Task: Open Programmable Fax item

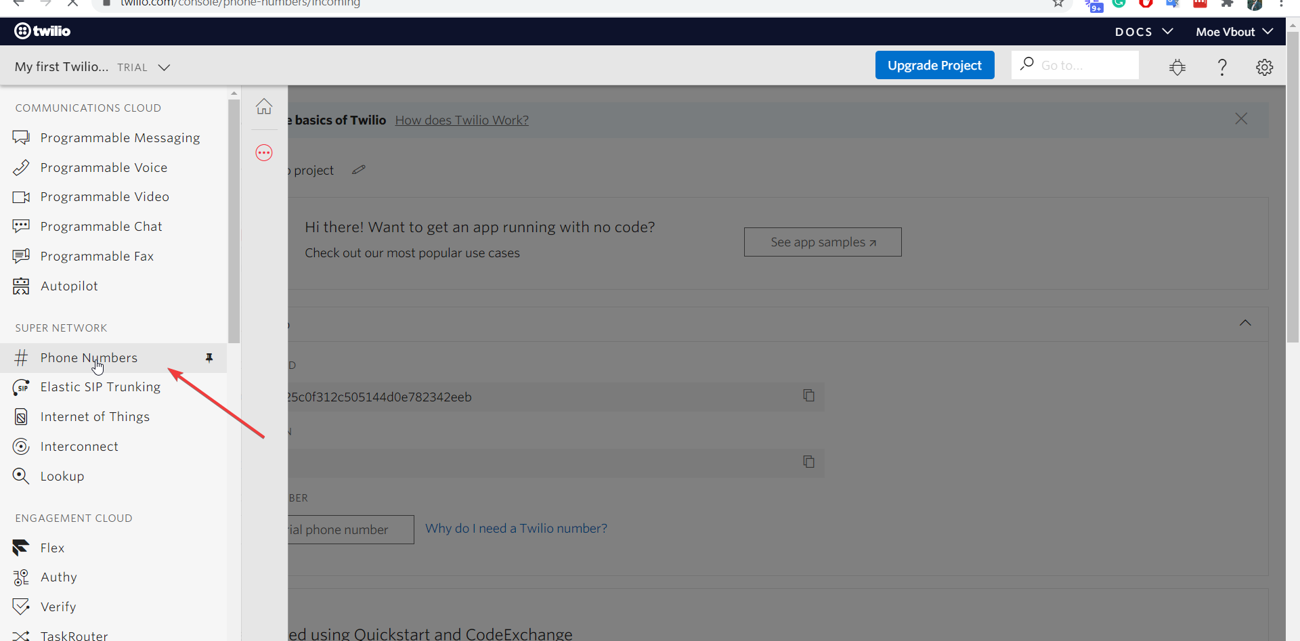Action: pos(97,257)
